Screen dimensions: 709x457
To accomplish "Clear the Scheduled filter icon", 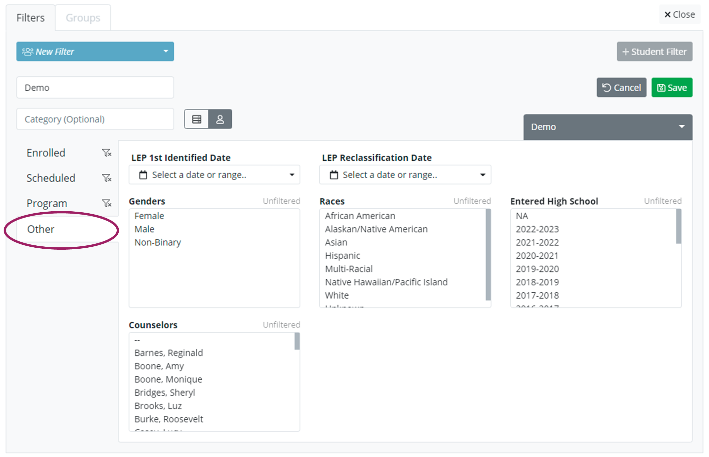I will pos(106,178).
